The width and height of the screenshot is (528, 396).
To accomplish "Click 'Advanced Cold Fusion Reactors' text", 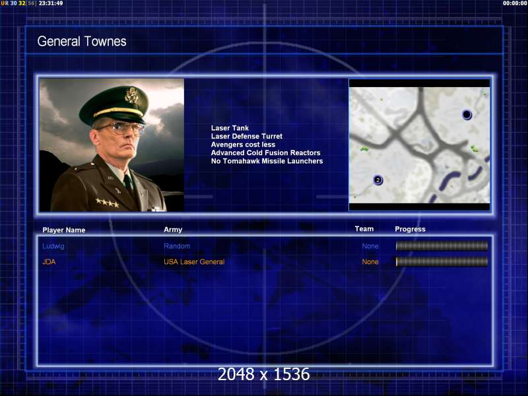I will [x=266, y=152].
